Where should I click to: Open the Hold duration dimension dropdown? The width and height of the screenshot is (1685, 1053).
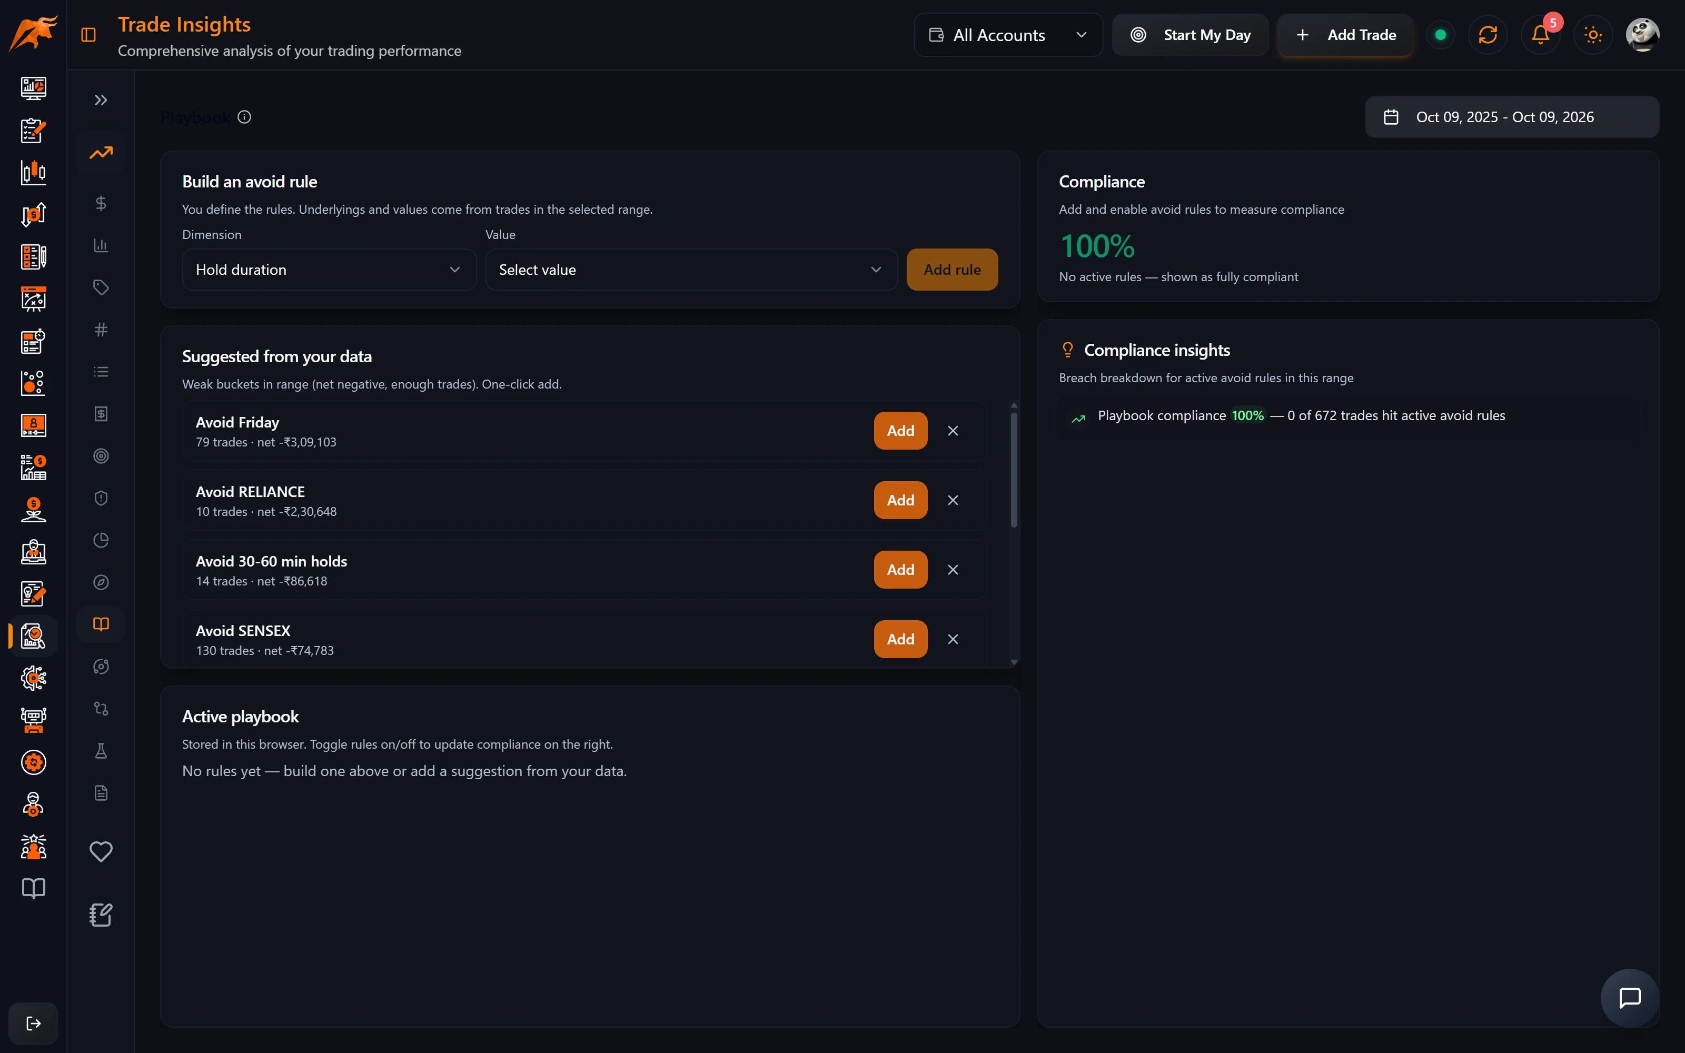click(x=329, y=270)
